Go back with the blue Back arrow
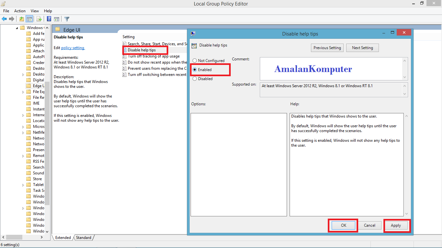The width and height of the screenshot is (442, 248). coord(4,19)
